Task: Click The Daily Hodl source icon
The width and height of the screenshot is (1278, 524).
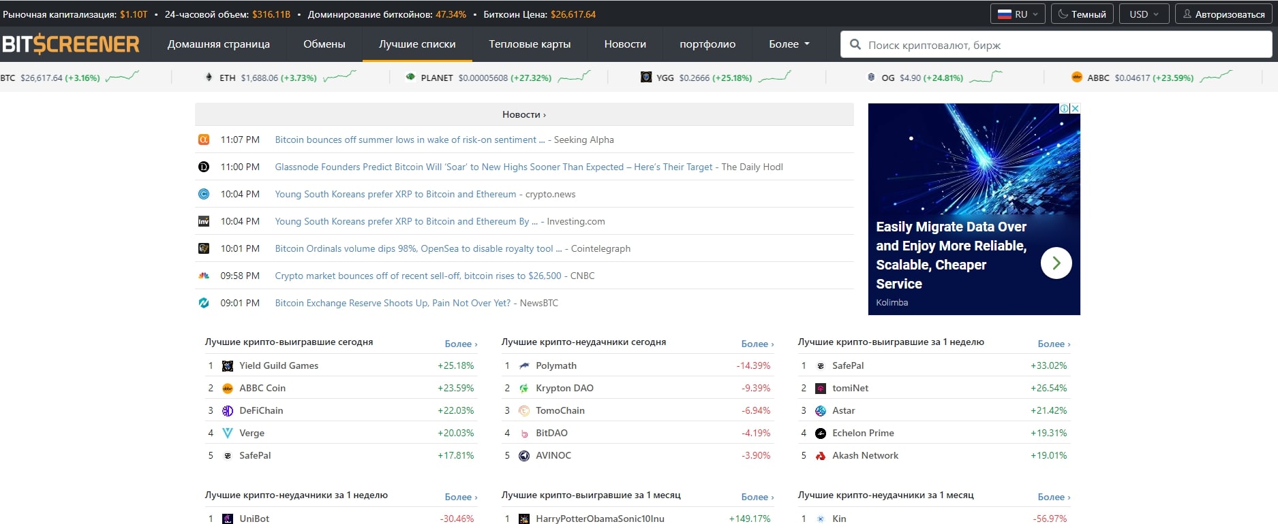Action: click(x=204, y=167)
